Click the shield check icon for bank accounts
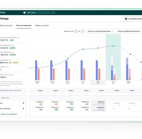Screen dimensions: 142x139 126,19
